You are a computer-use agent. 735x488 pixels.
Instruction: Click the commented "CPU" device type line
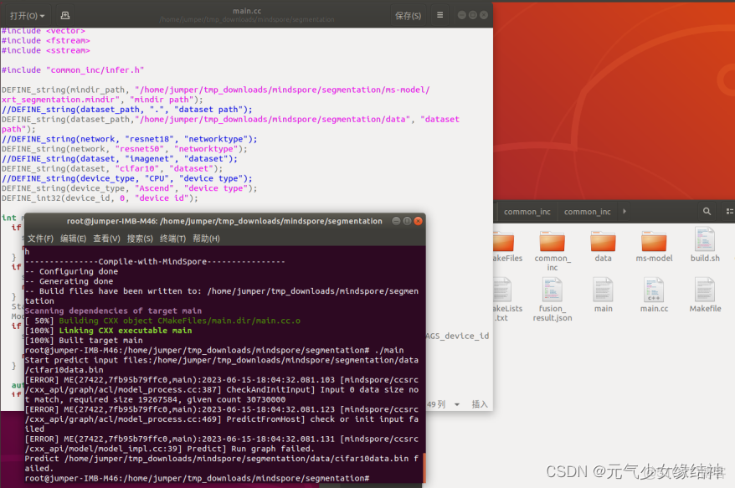tap(126, 178)
